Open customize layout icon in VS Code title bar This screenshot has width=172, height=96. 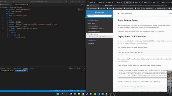(x=72, y=2)
